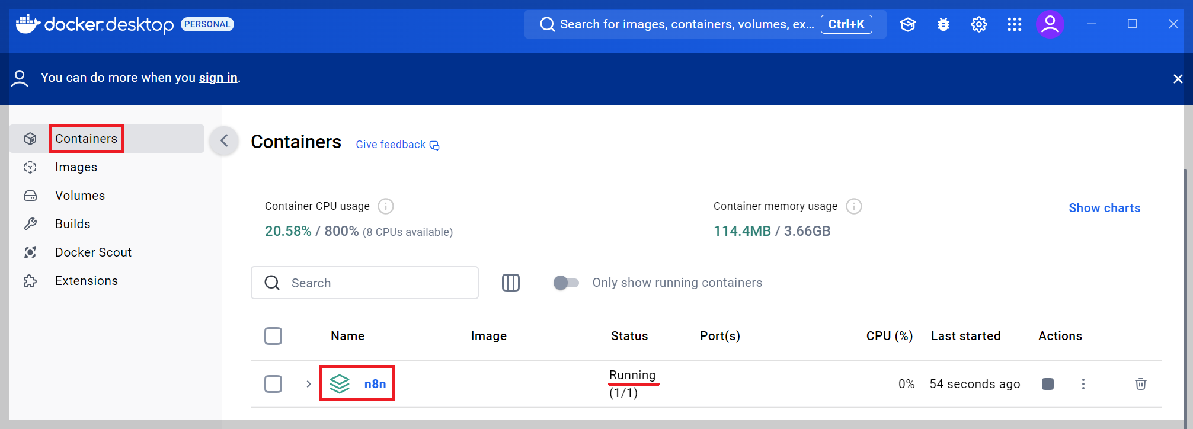The width and height of the screenshot is (1193, 429).
Task: Open the manage columns icon
Action: pos(511,283)
